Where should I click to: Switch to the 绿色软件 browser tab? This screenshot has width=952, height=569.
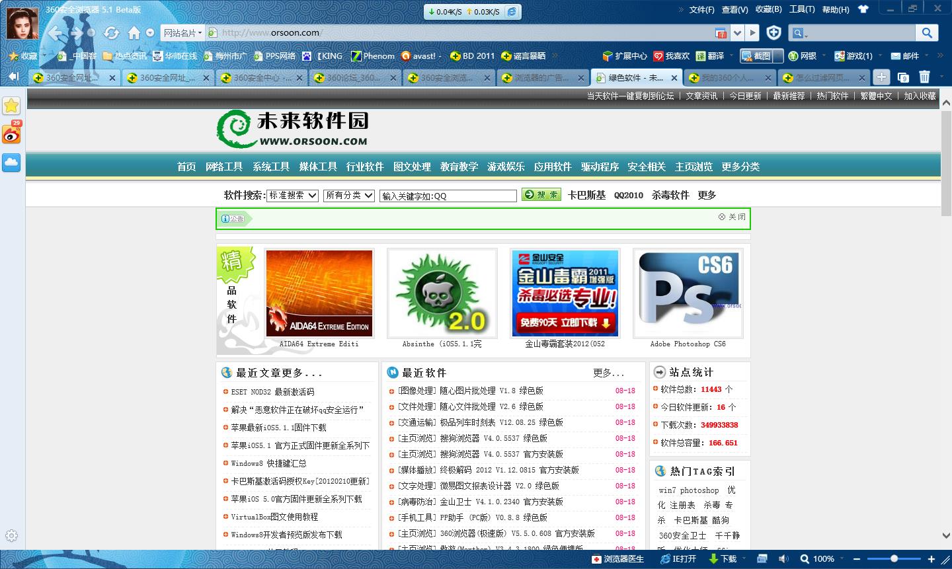633,77
